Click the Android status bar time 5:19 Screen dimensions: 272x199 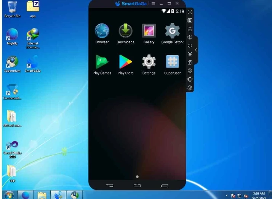[180, 11]
